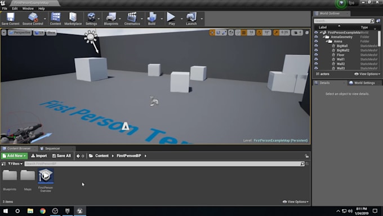Toggle the sources panel icon beside Filters
This screenshot has height=216, width=383.
pyautogui.click(x=4, y=164)
